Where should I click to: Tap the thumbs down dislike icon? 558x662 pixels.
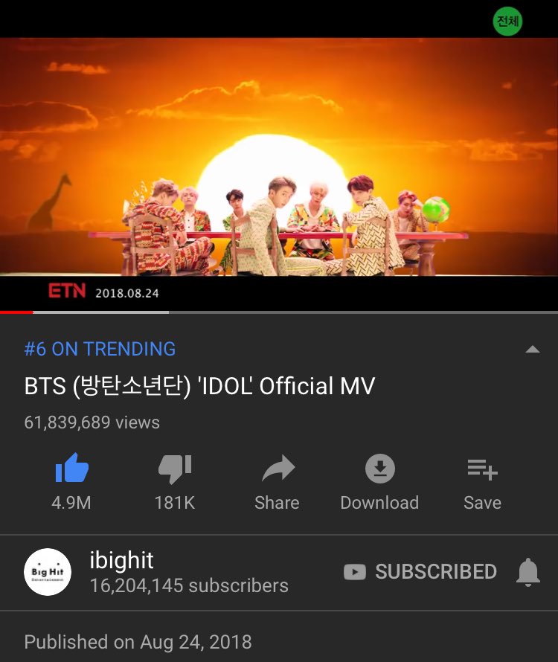[x=175, y=469]
